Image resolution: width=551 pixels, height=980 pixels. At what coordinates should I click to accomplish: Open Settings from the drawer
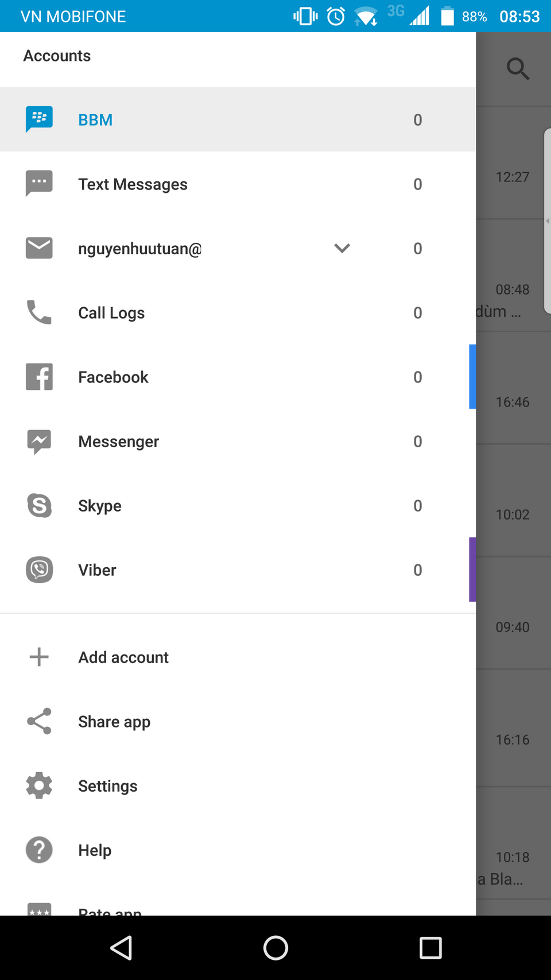pyautogui.click(x=108, y=786)
